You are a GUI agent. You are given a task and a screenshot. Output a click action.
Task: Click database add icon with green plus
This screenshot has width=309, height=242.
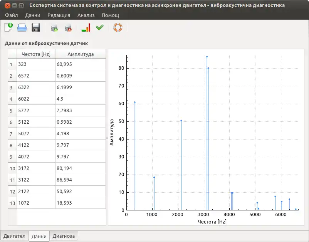tap(54, 28)
